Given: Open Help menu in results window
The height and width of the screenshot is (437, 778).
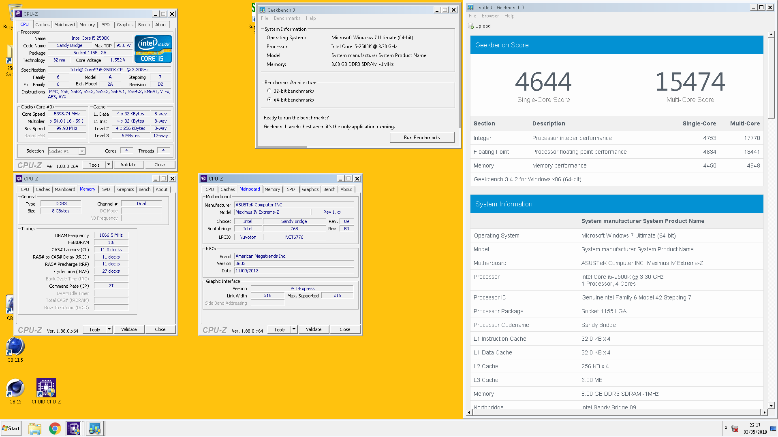Looking at the screenshot, I should [509, 16].
